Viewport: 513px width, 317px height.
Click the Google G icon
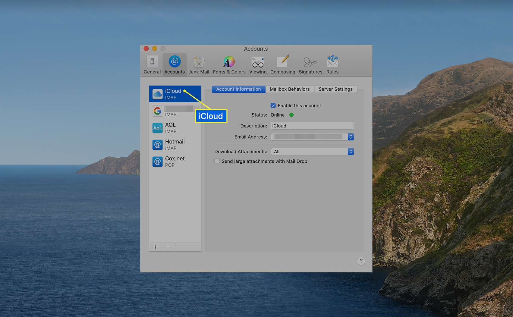[x=157, y=111]
